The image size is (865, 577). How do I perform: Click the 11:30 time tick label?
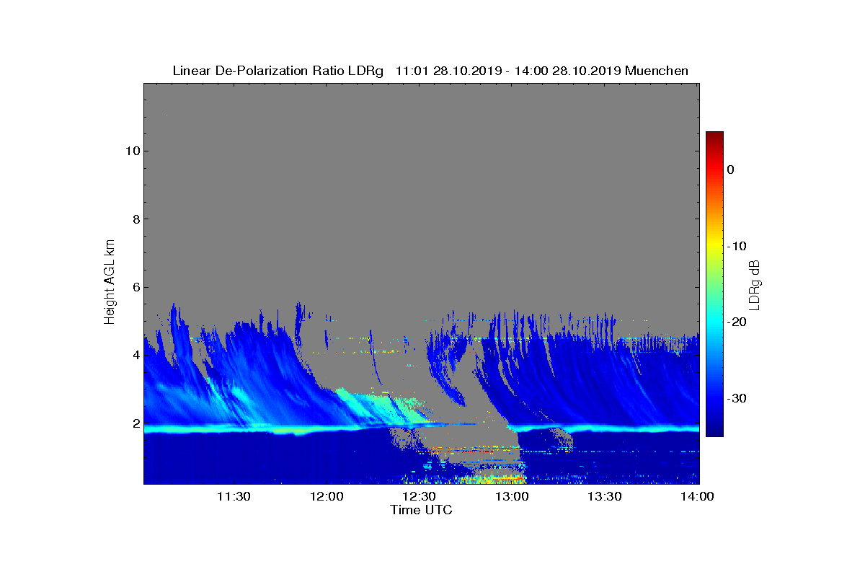[233, 497]
